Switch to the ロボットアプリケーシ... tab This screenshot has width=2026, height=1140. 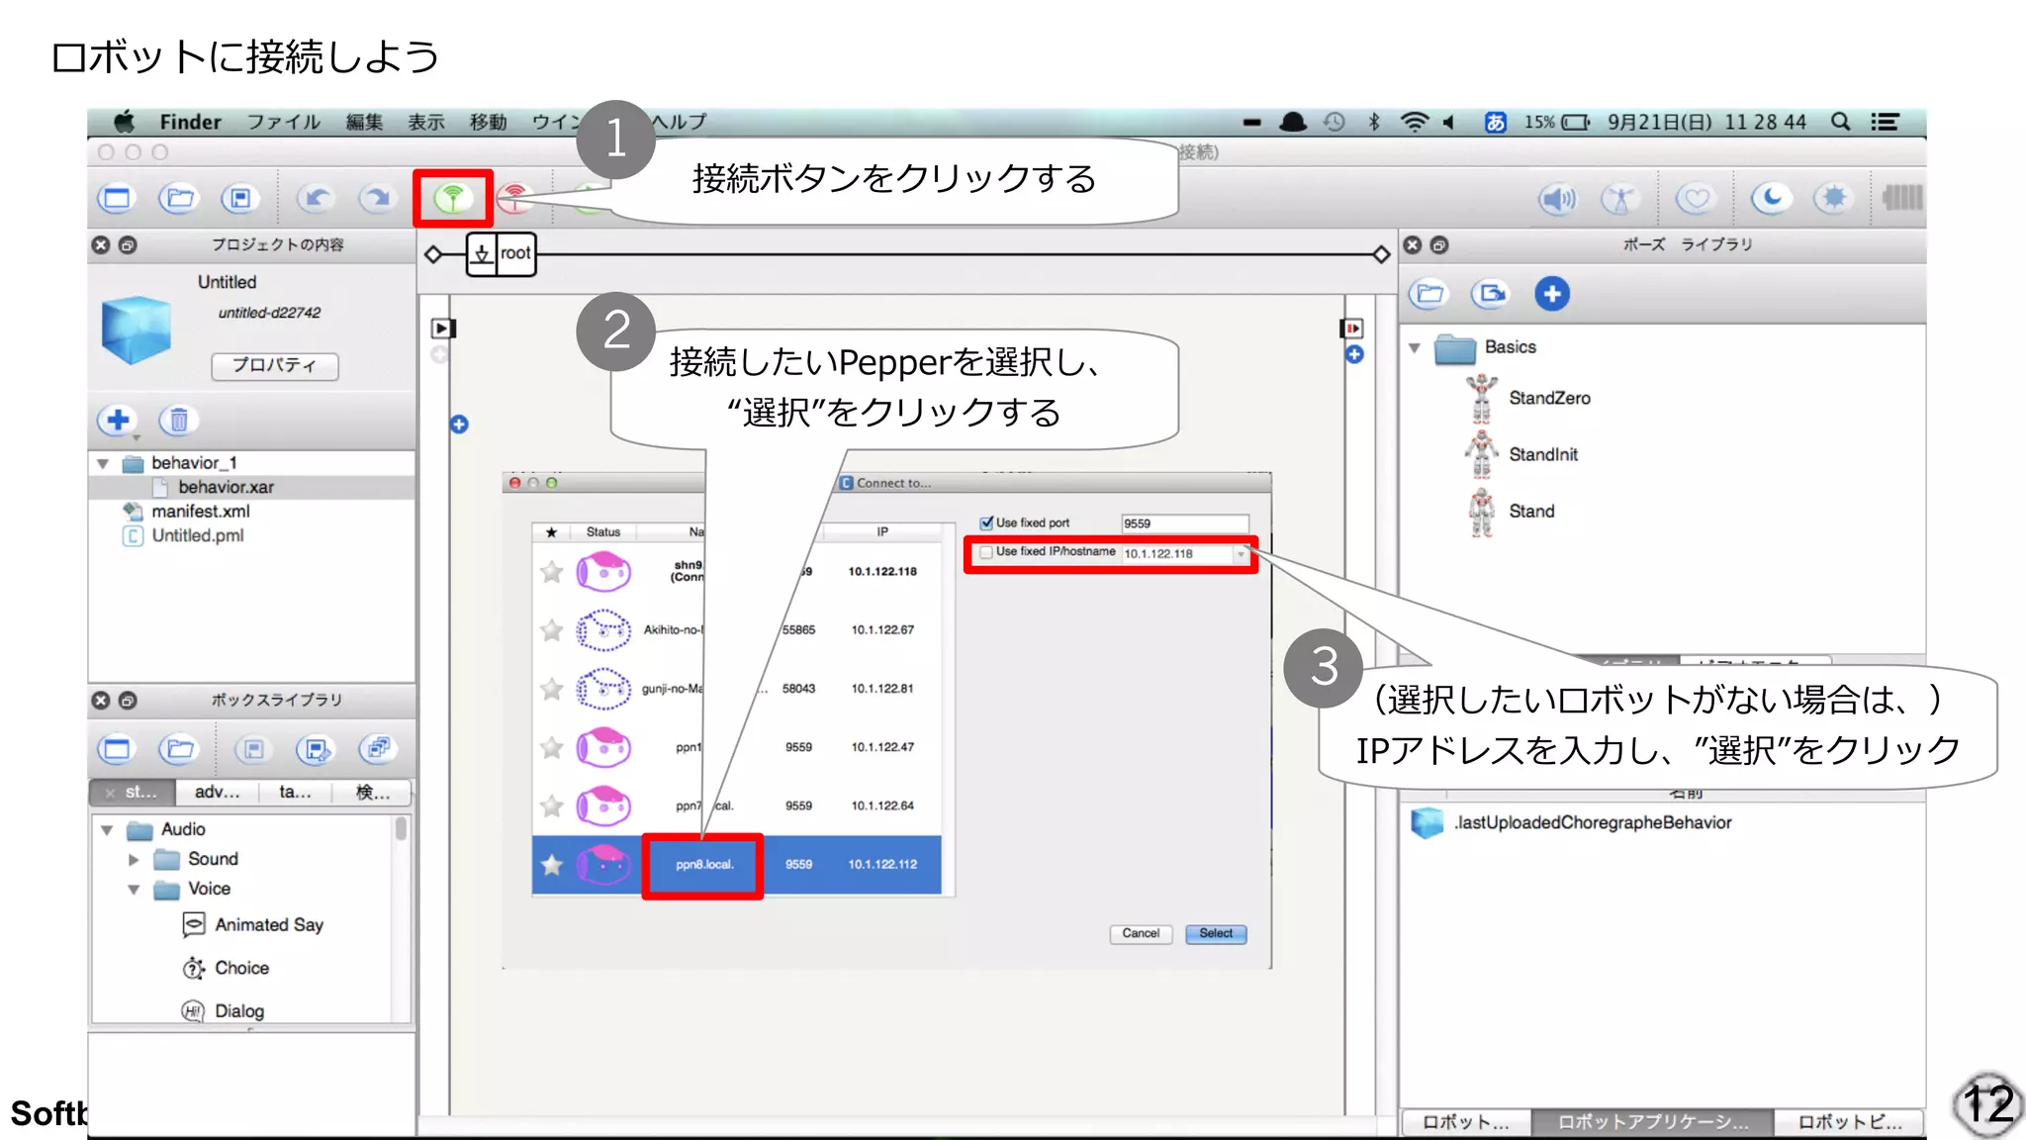pyautogui.click(x=1652, y=1121)
